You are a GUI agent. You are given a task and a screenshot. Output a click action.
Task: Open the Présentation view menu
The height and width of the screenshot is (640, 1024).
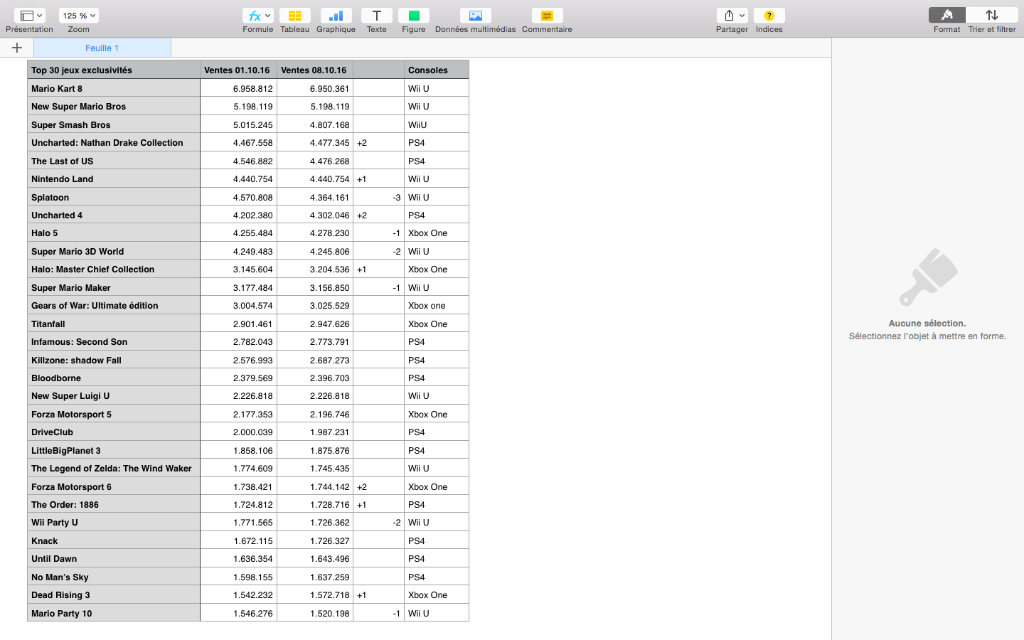(x=29, y=16)
